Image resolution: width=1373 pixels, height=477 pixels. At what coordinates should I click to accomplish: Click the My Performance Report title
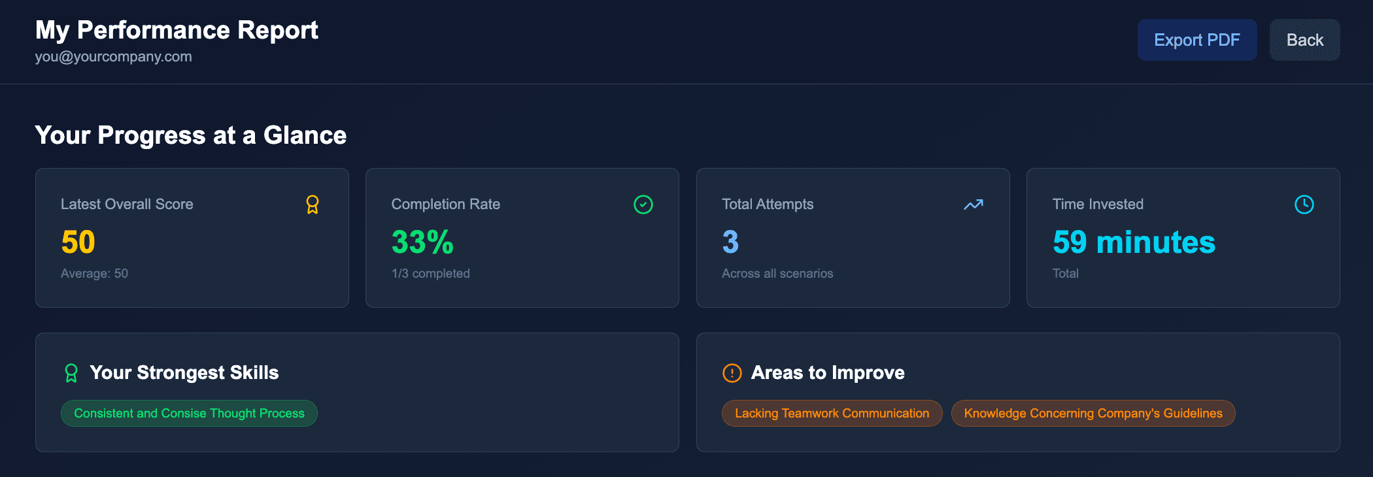177,30
